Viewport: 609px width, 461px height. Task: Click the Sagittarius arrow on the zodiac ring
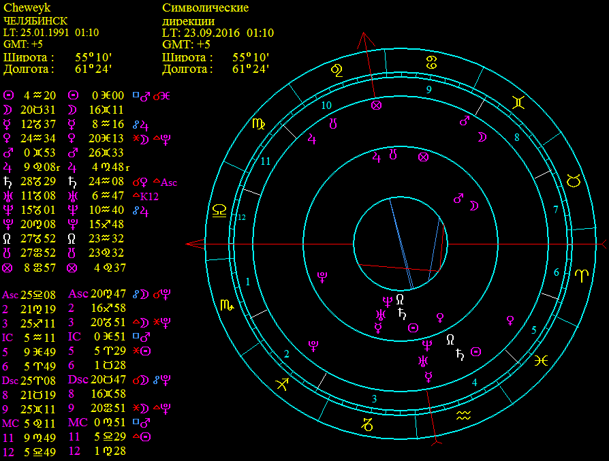[282, 384]
